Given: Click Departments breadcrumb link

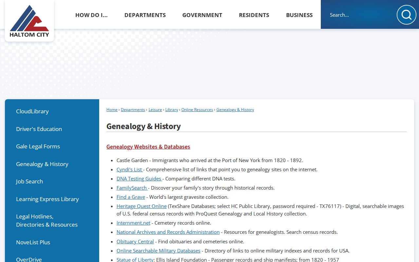Looking at the screenshot, I should (x=133, y=110).
